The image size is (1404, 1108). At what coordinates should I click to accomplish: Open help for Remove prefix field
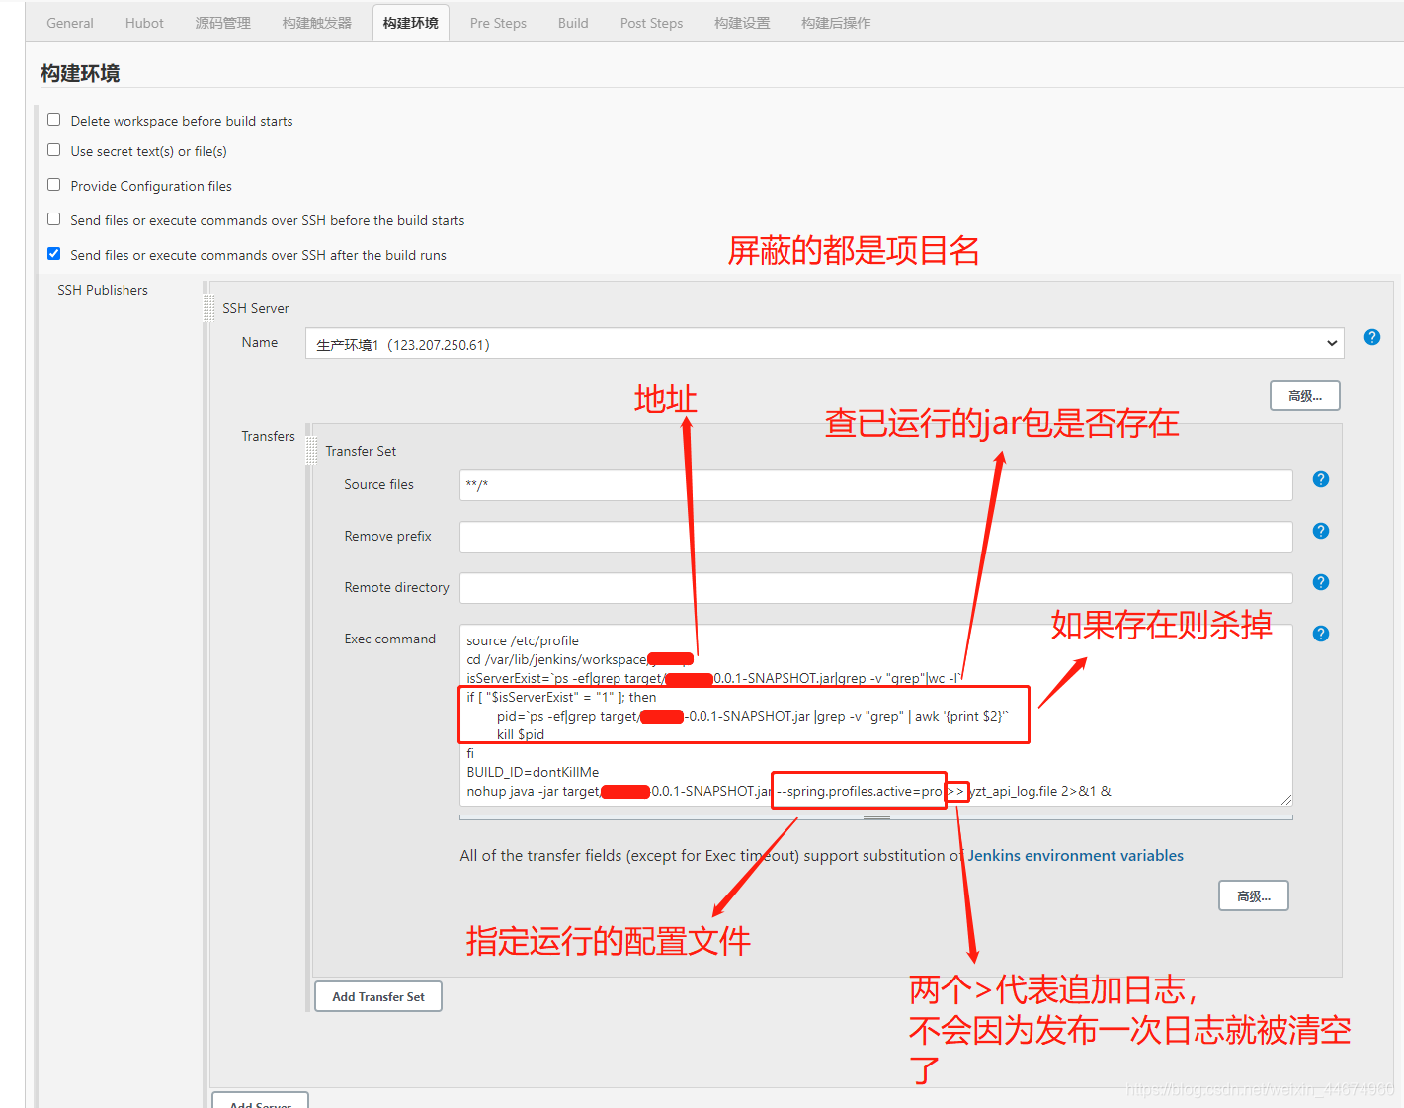click(x=1320, y=531)
